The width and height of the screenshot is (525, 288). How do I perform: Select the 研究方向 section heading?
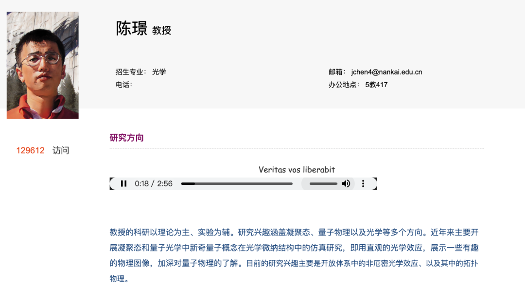point(126,138)
